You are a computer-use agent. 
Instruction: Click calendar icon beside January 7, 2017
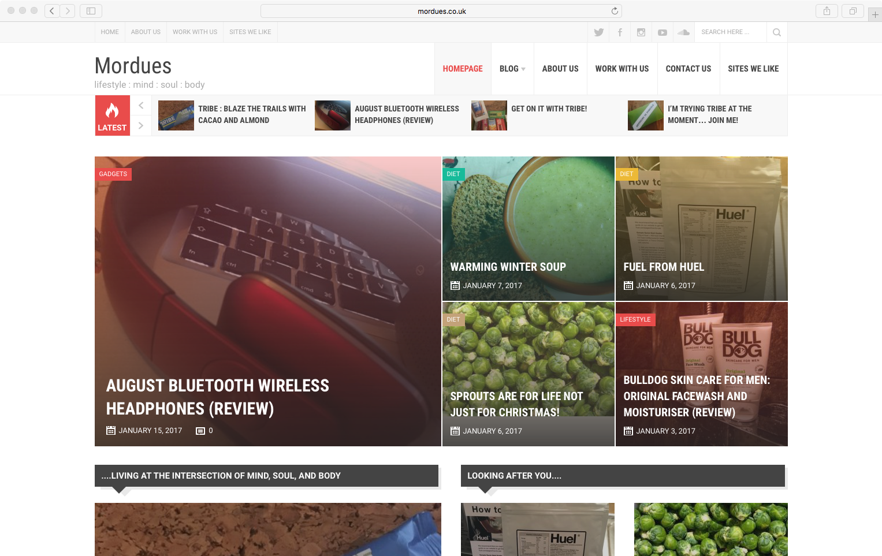point(455,285)
